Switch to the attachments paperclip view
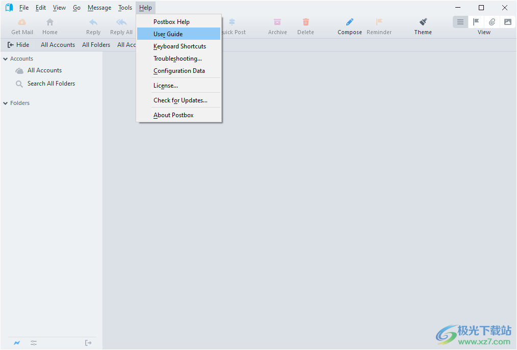The height and width of the screenshot is (350, 517). (492, 22)
